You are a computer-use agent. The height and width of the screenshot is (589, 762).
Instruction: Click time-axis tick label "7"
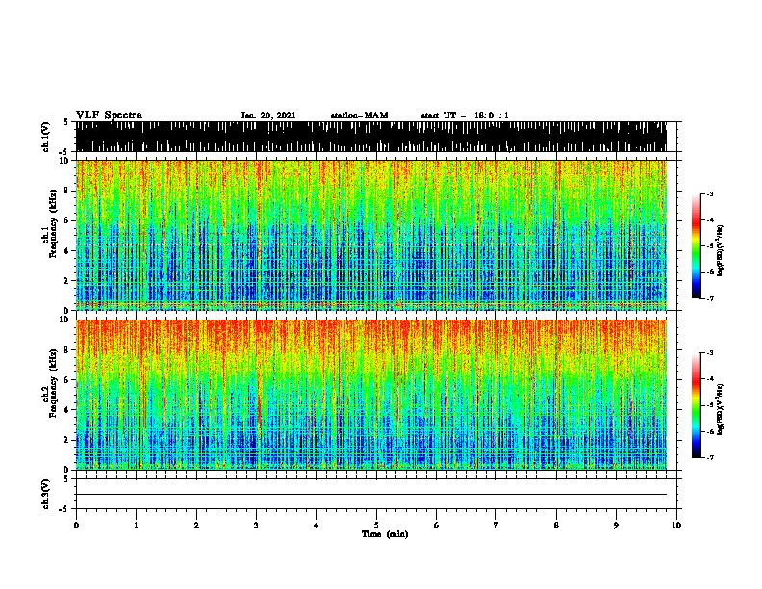point(496,525)
